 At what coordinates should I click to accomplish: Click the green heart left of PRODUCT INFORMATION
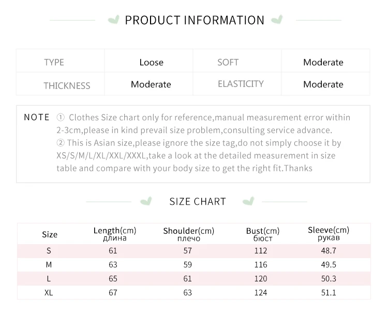(113, 20)
